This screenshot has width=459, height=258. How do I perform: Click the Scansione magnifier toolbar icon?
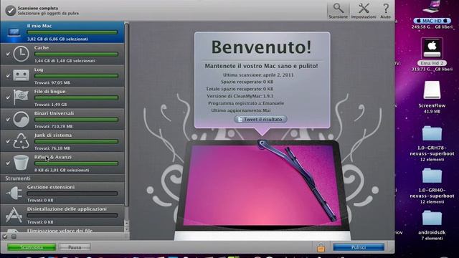pyautogui.click(x=338, y=8)
